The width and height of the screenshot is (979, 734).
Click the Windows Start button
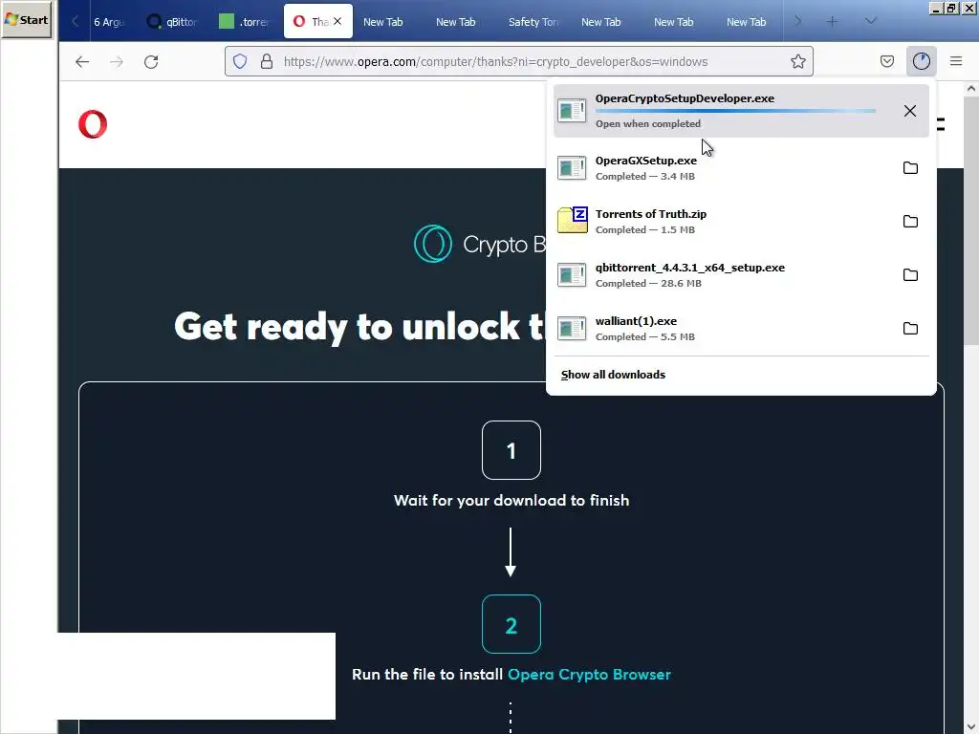click(27, 19)
